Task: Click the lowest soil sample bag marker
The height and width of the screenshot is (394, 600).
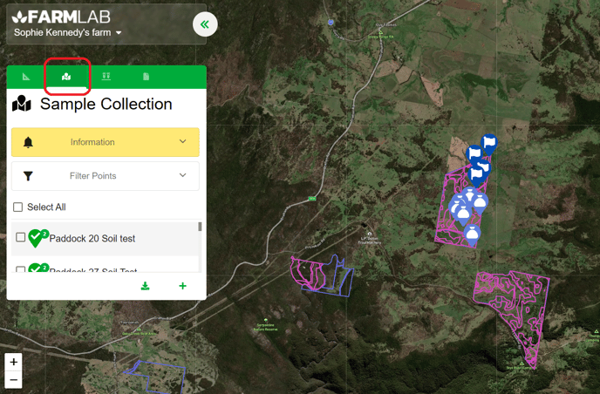Action: click(472, 234)
